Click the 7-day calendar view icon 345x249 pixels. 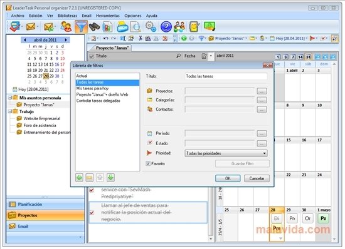pos(293,57)
